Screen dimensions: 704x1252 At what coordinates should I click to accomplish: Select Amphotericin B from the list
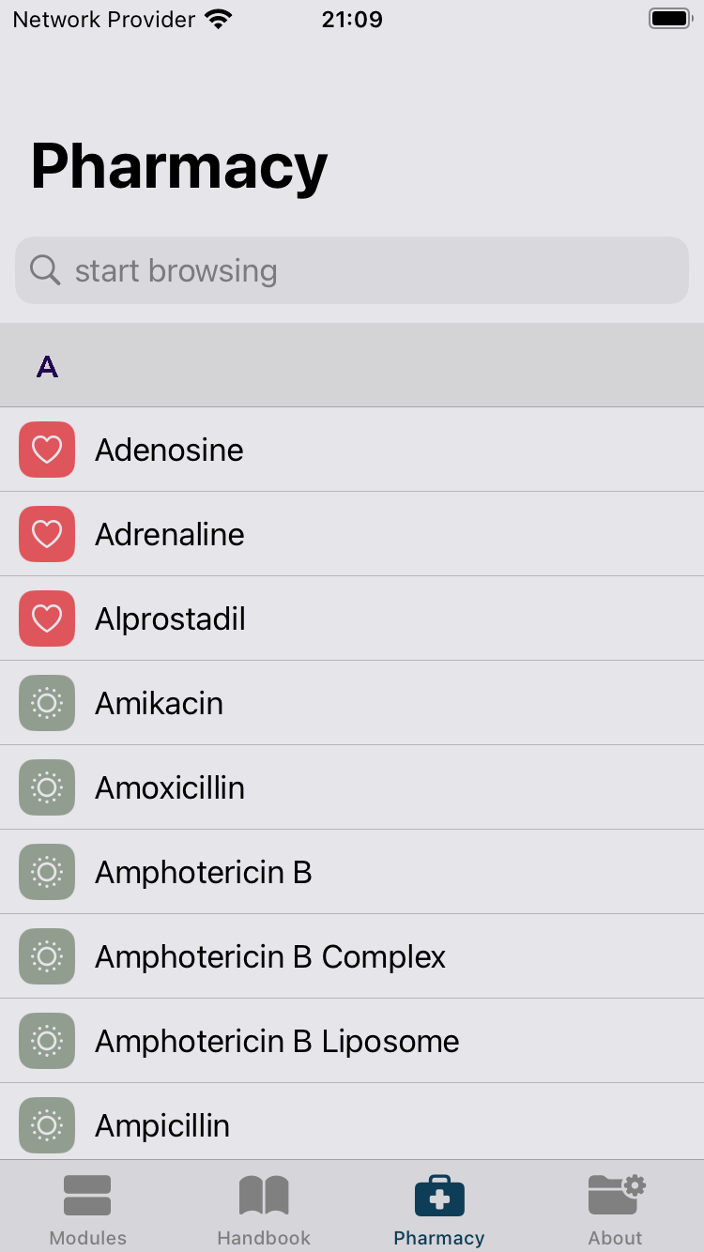[352, 872]
